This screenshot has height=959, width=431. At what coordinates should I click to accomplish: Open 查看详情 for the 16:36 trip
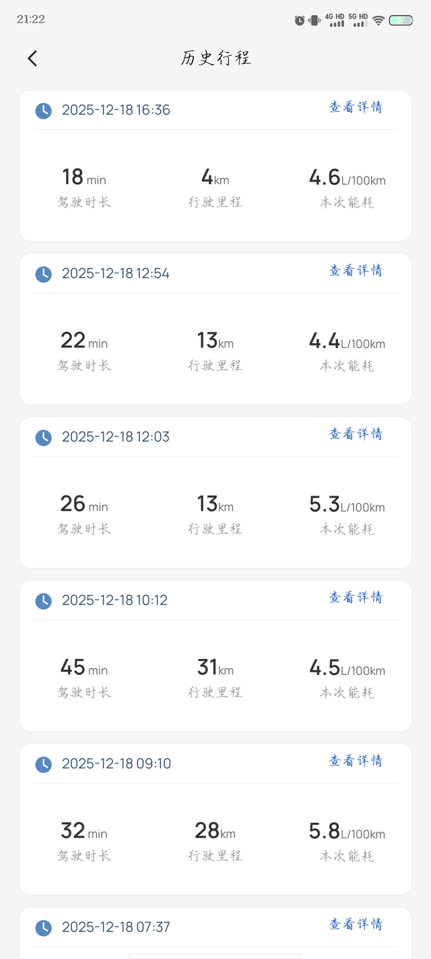[356, 108]
